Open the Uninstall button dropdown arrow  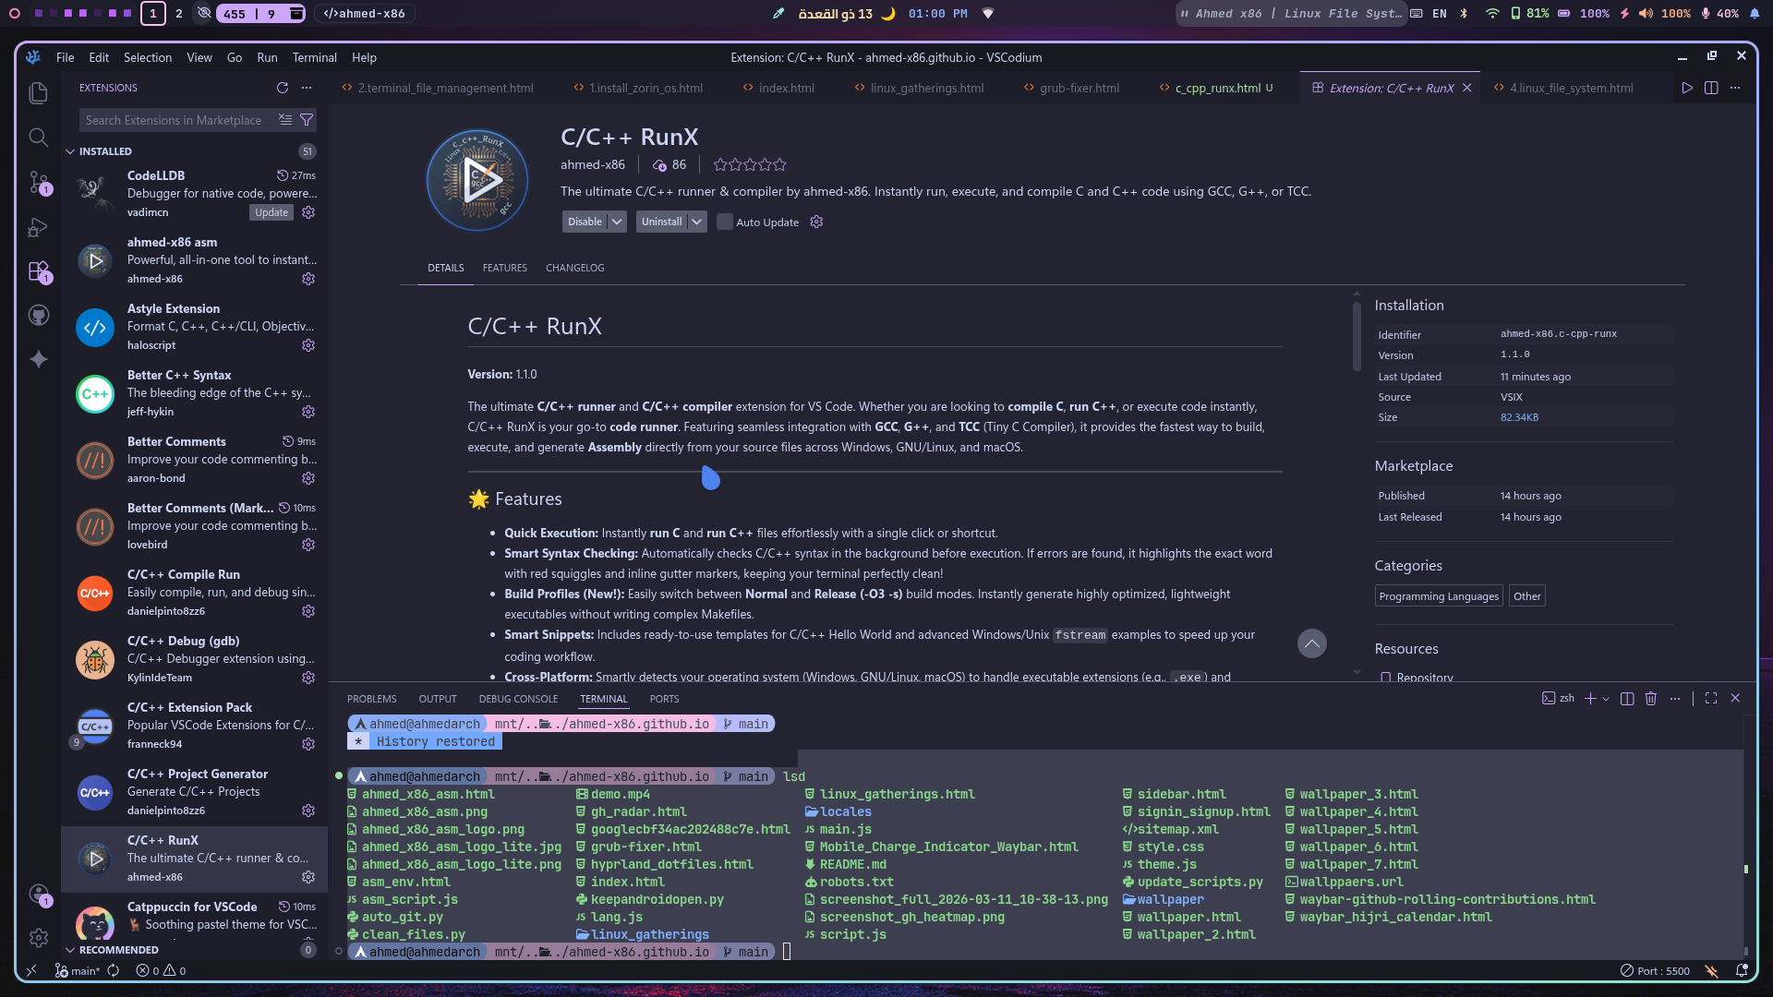click(697, 222)
